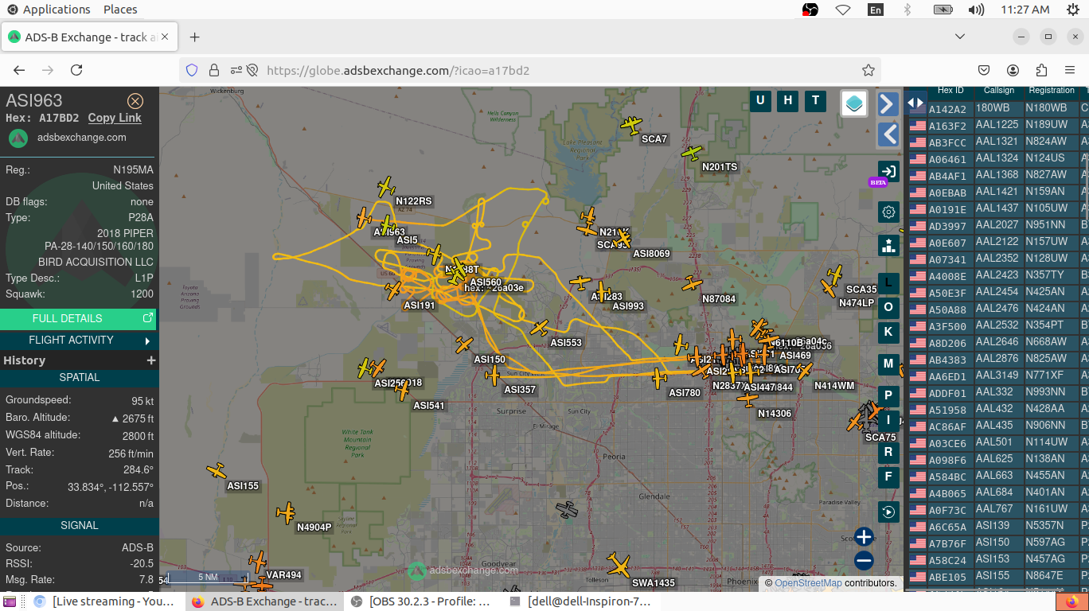Click registration N824AW in the table
The image size is (1089, 611).
(x=1046, y=142)
